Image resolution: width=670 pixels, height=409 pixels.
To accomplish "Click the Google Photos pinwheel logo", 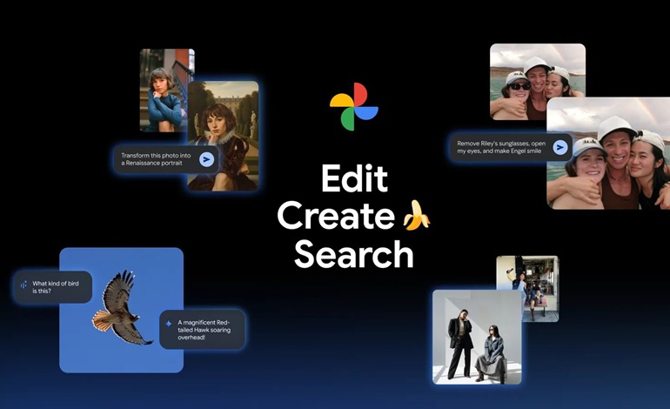I will pos(353,107).
